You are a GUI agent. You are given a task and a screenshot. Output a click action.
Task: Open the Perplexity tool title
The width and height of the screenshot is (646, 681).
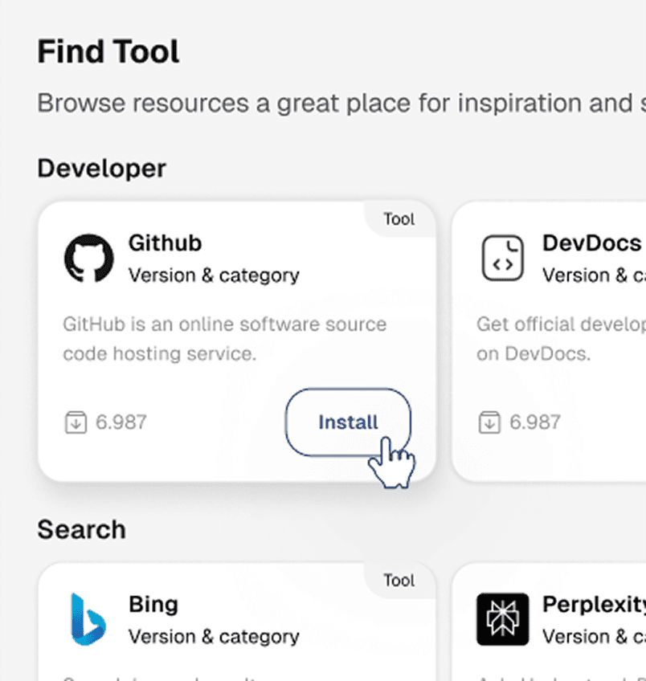click(594, 604)
